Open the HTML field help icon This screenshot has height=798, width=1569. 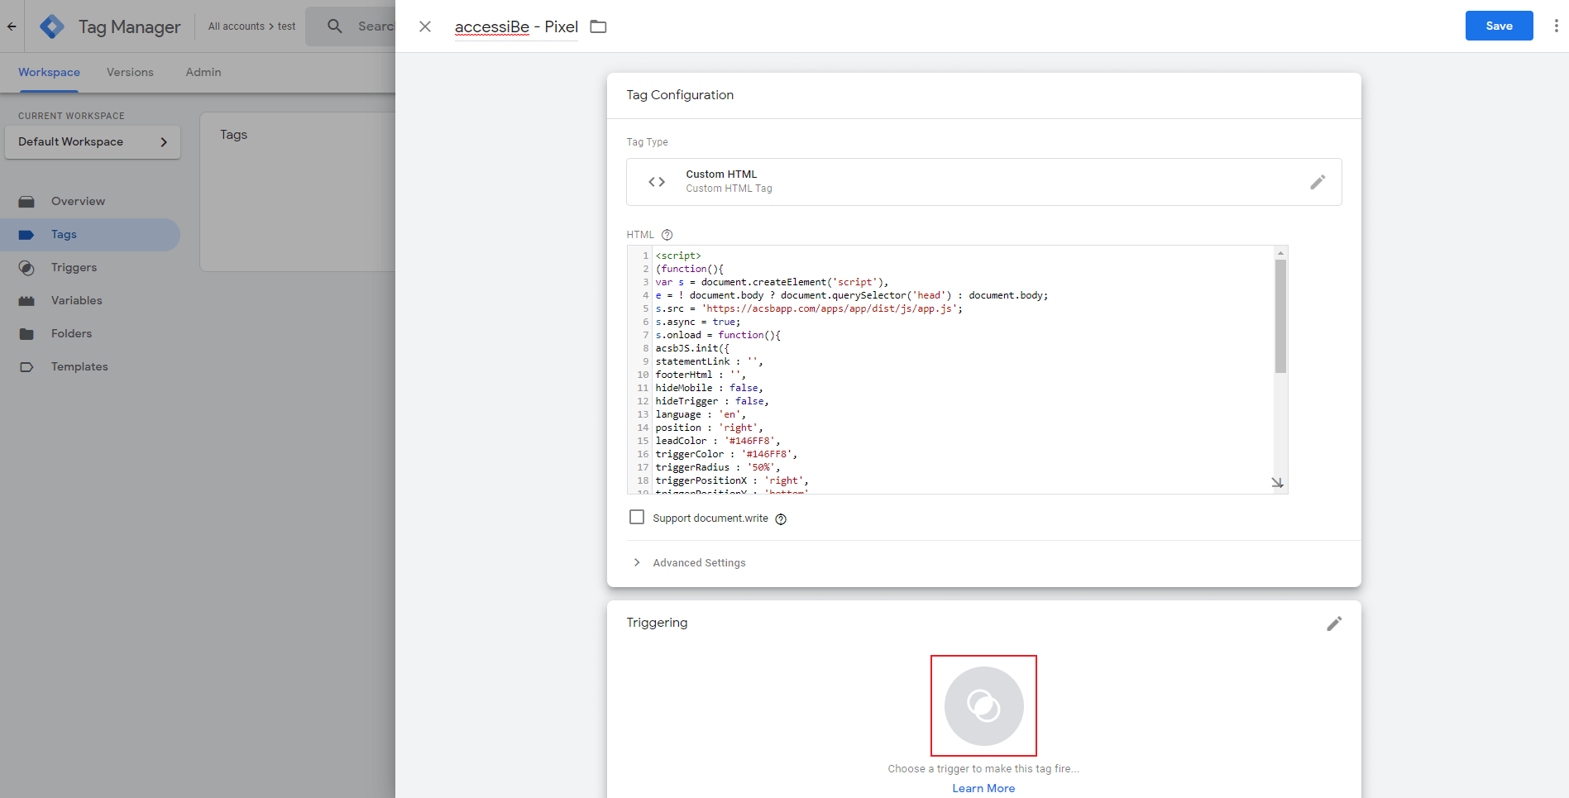tap(667, 235)
